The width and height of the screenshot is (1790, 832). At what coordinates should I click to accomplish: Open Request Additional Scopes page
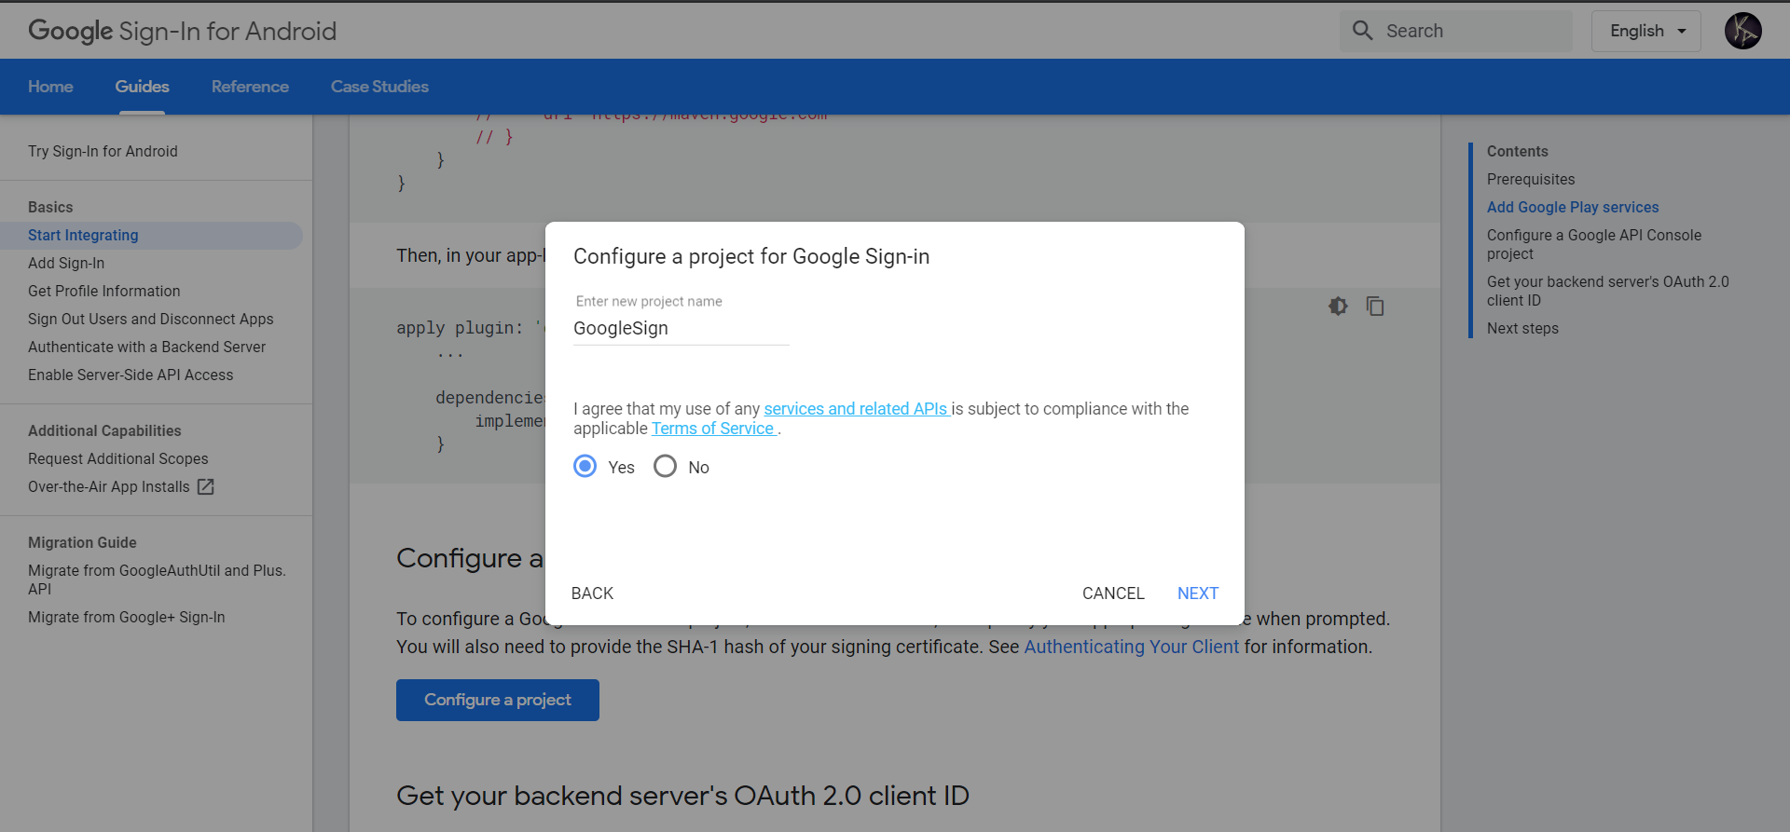[118, 458]
